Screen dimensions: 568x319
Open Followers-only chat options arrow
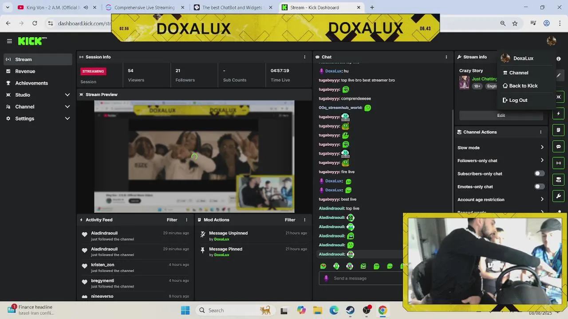(542, 160)
